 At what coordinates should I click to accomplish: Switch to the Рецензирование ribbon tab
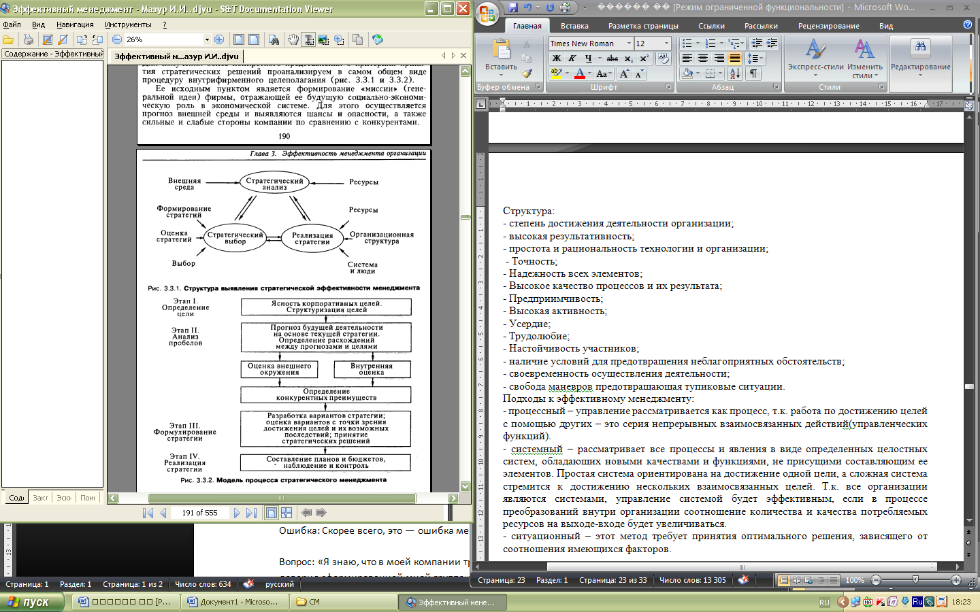(x=828, y=26)
